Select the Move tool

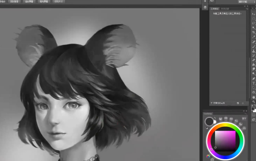coord(254,14)
